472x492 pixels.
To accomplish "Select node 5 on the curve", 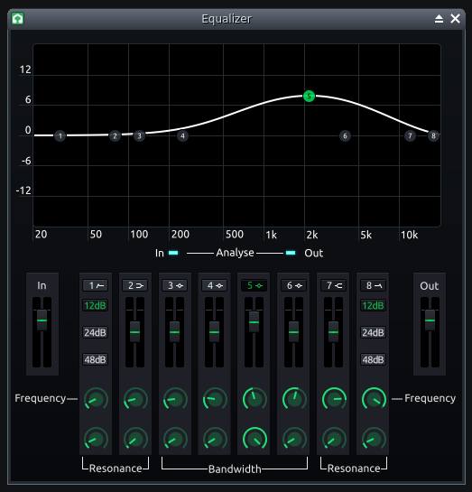I will pyautogui.click(x=309, y=96).
